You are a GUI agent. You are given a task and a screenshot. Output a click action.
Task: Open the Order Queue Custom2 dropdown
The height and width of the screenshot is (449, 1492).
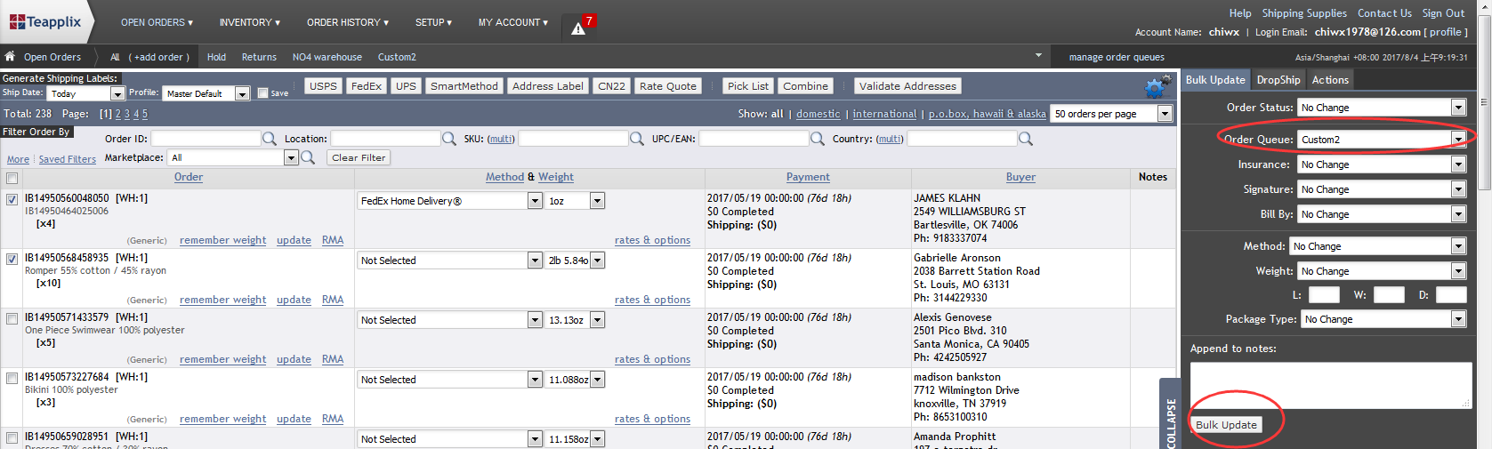(x=1382, y=140)
